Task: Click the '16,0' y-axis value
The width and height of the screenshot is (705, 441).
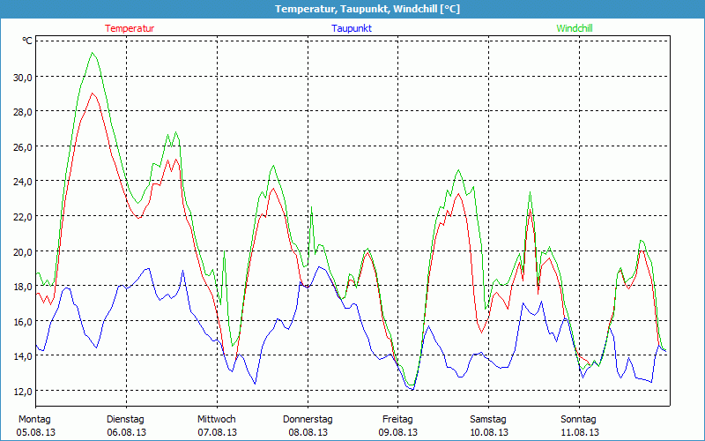Action: [x=23, y=321]
